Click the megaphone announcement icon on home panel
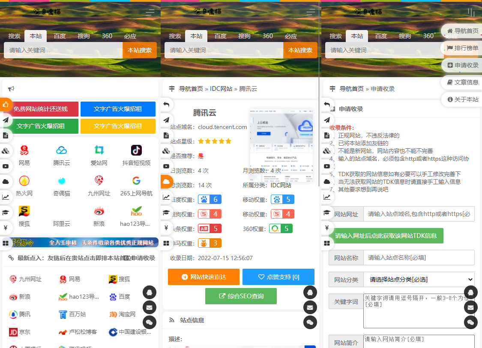482x348 pixels. point(11,89)
